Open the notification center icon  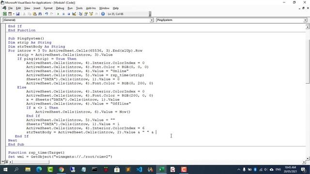pos(303,170)
